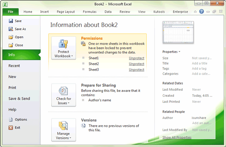Click the author name isunshare
Viewport: 226px width, 147px height.
[x=199, y=118]
